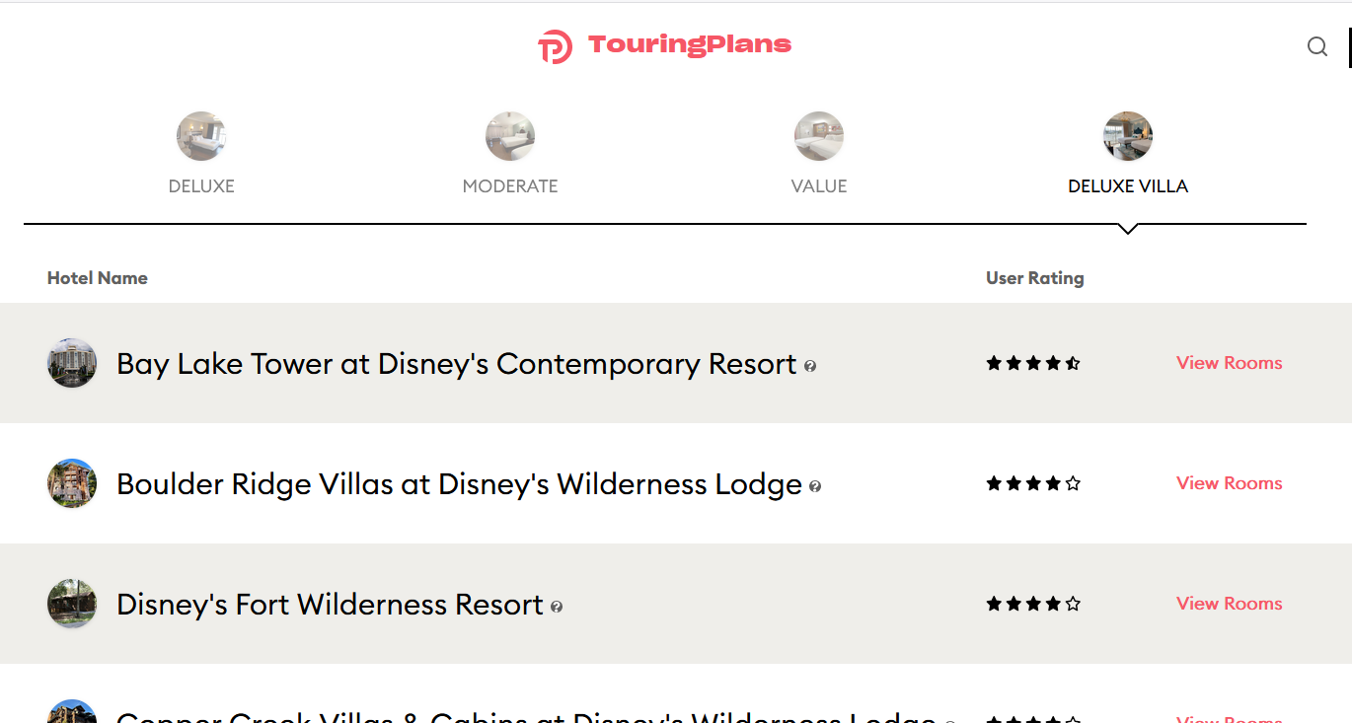Select the Deluxe Villa category room image

1128,136
